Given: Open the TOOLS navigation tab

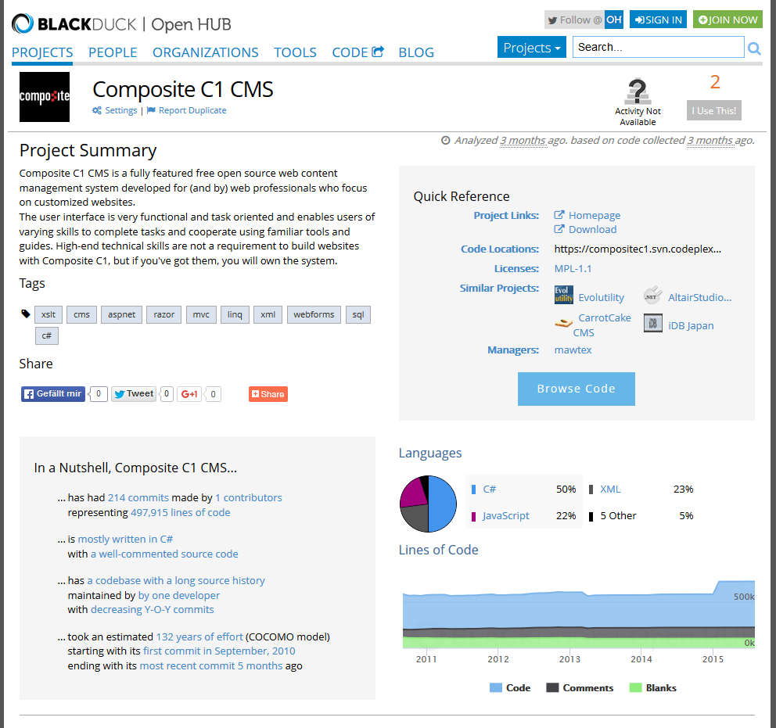Looking at the screenshot, I should pyautogui.click(x=296, y=52).
